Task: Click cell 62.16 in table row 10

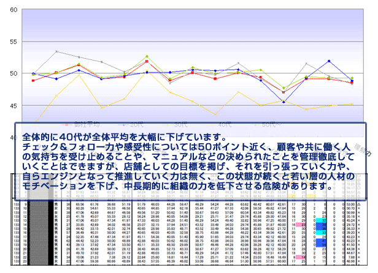Action: pos(183,208)
